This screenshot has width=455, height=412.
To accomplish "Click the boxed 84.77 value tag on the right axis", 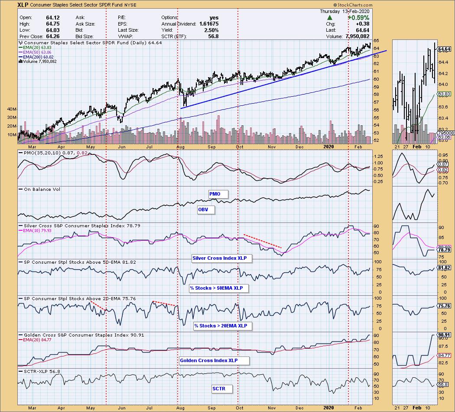I will click(444, 355).
